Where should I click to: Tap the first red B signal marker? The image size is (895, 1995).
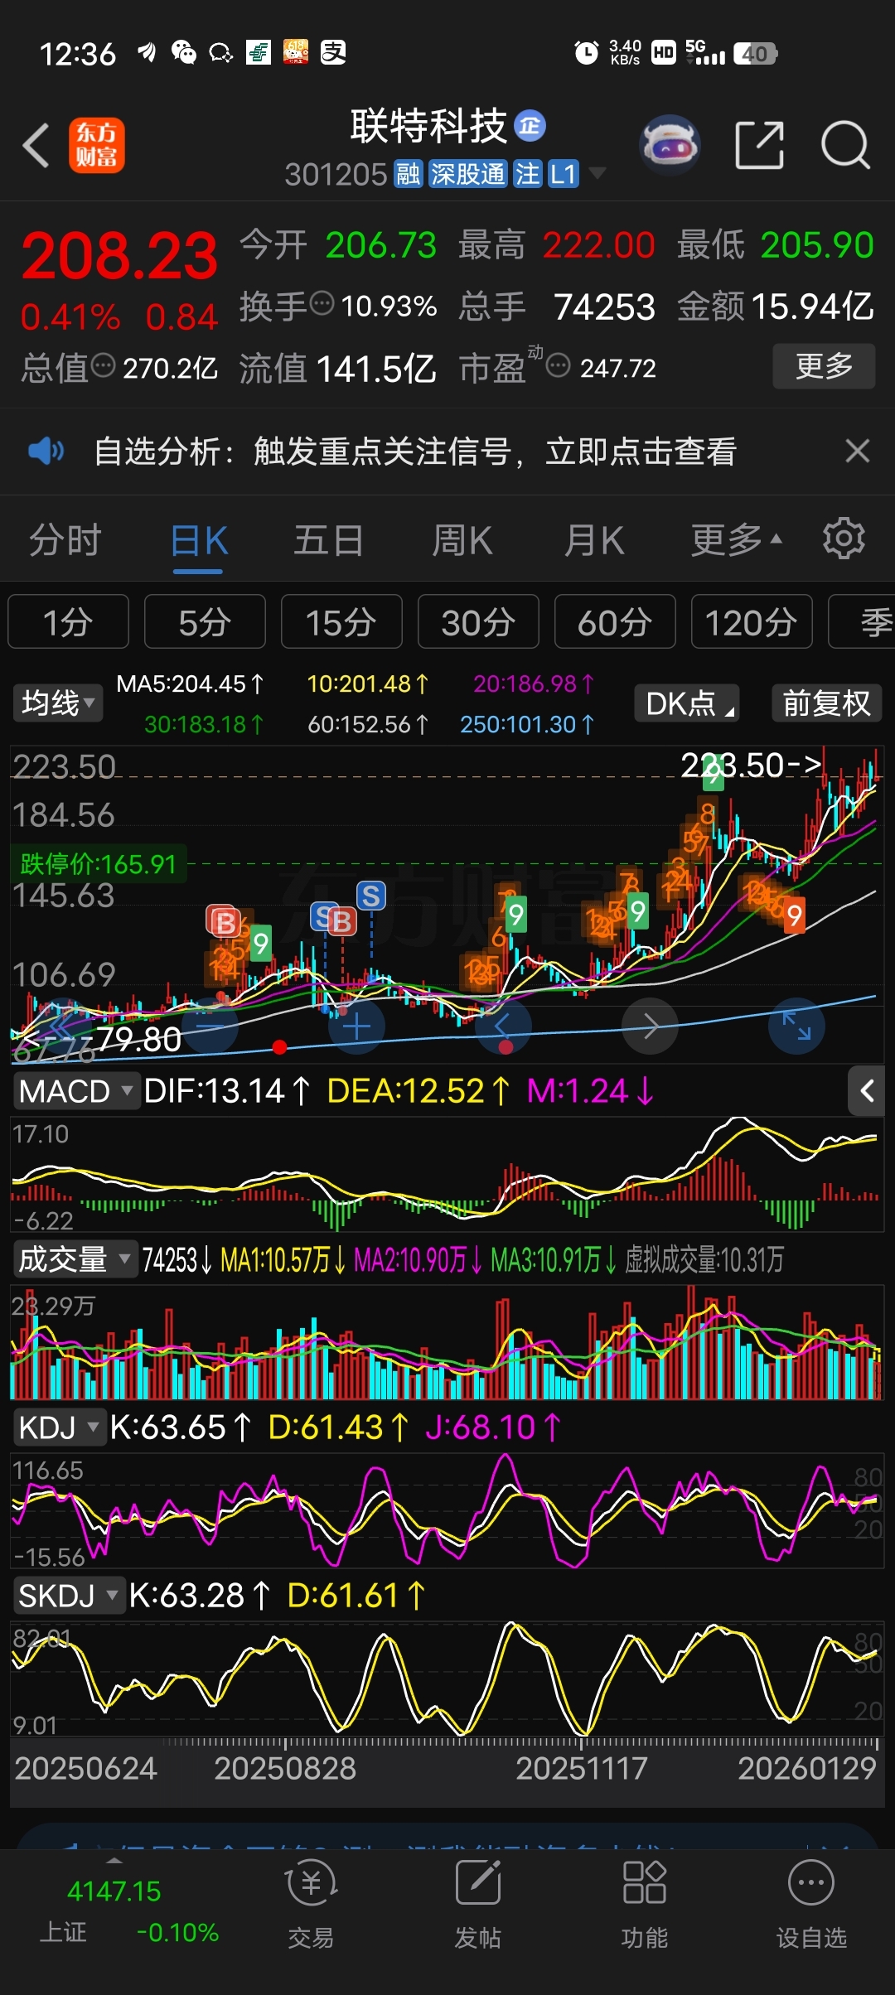pos(224,921)
